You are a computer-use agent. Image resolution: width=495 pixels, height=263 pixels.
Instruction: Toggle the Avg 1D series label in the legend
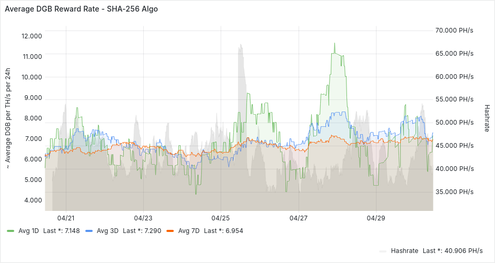pos(28,231)
